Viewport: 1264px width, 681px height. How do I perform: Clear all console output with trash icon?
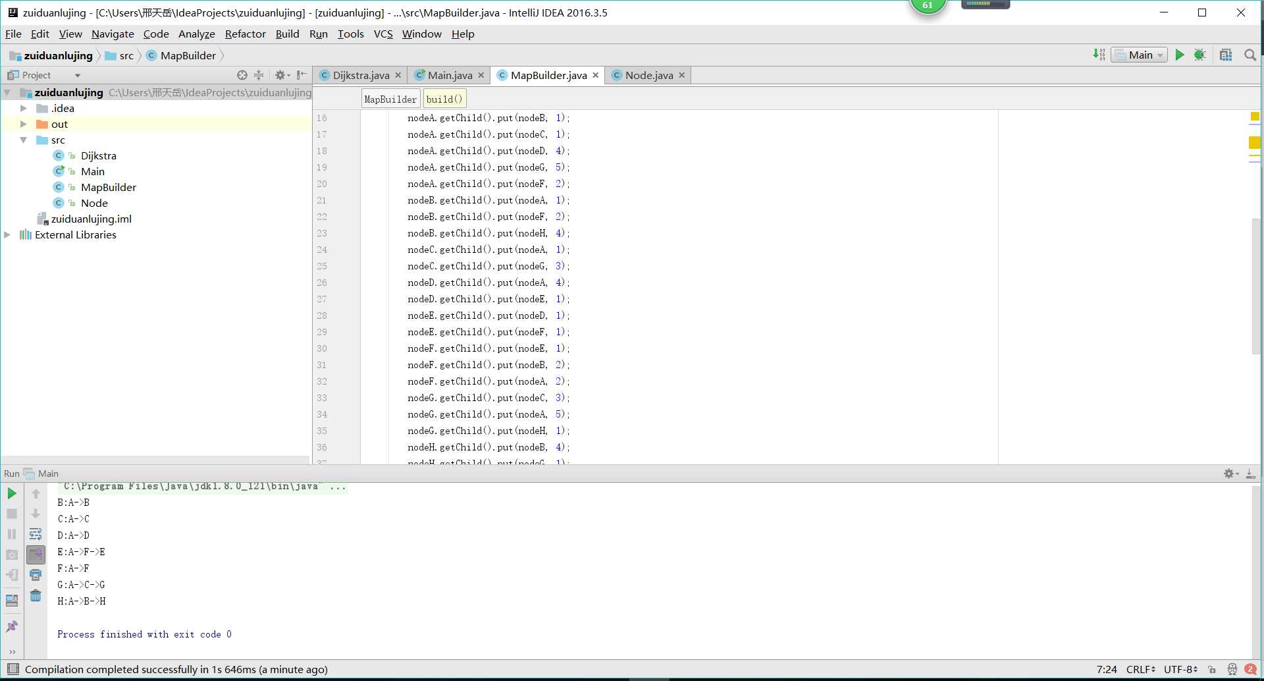pyautogui.click(x=36, y=595)
